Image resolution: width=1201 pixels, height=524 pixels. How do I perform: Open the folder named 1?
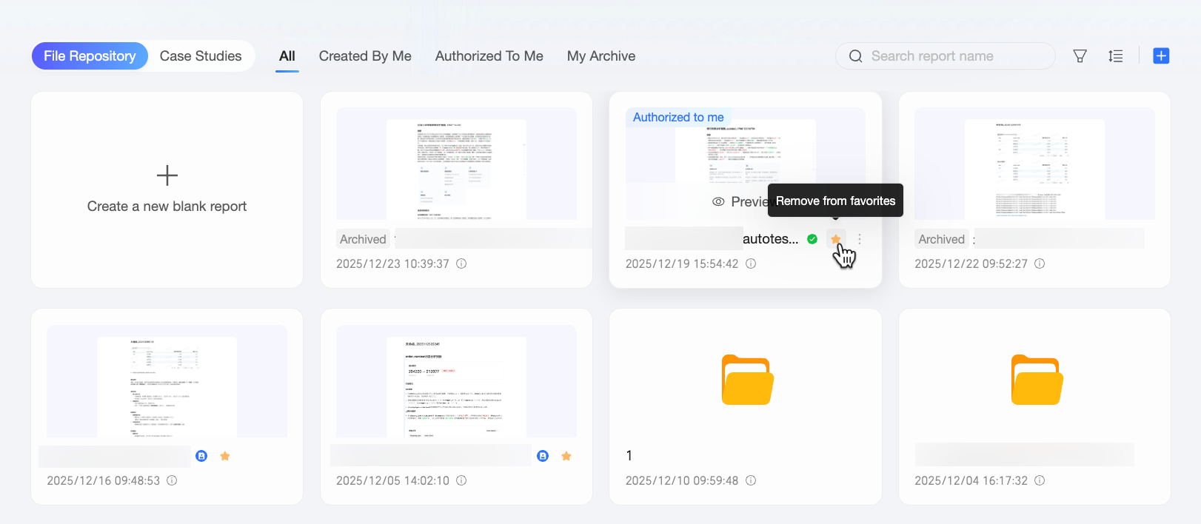747,380
